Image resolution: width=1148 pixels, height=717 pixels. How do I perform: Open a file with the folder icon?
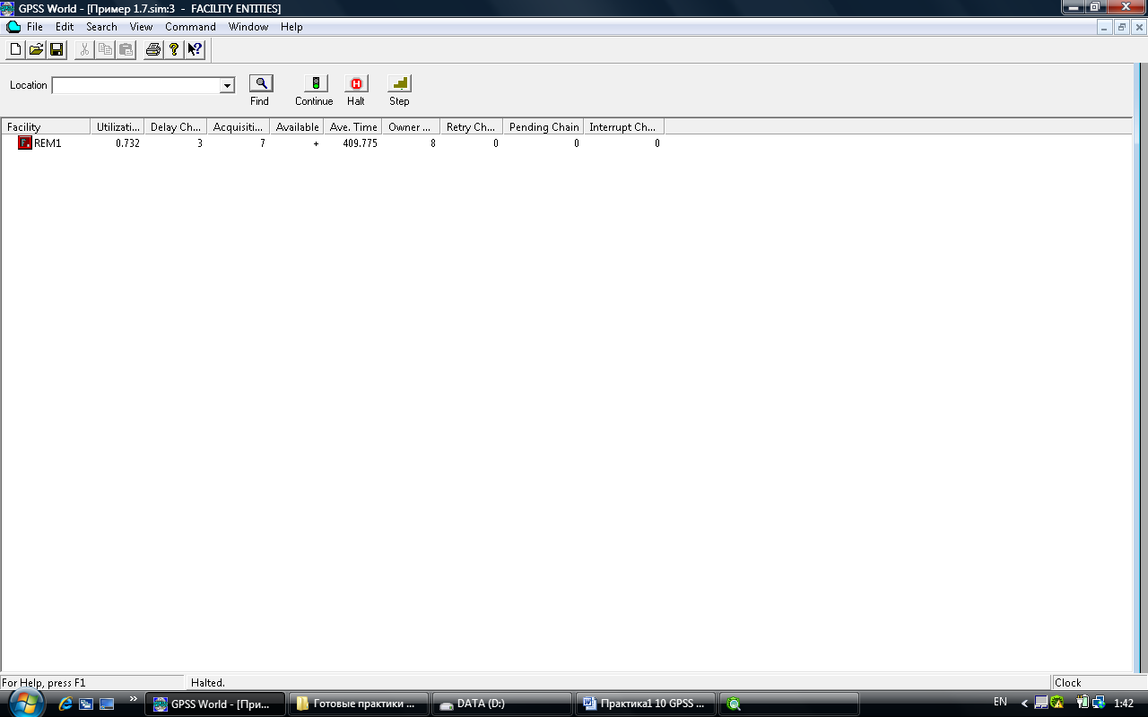[x=36, y=49]
